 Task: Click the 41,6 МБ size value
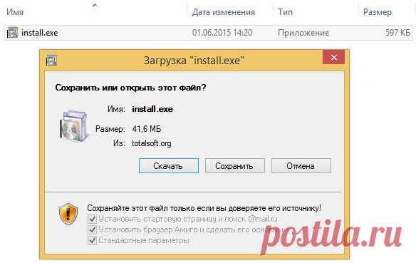147,129
